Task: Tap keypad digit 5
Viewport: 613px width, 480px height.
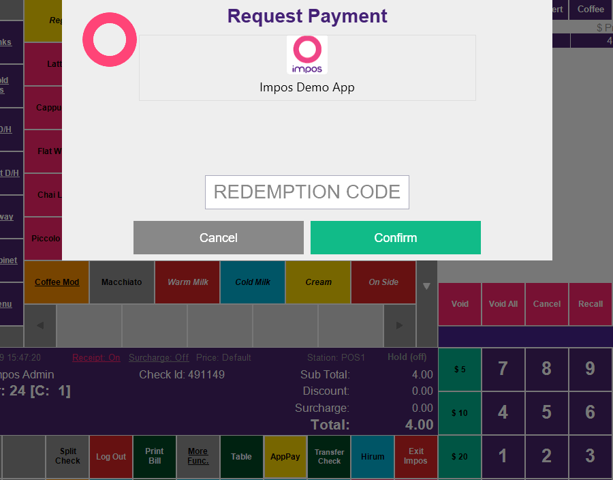Action: [546, 412]
